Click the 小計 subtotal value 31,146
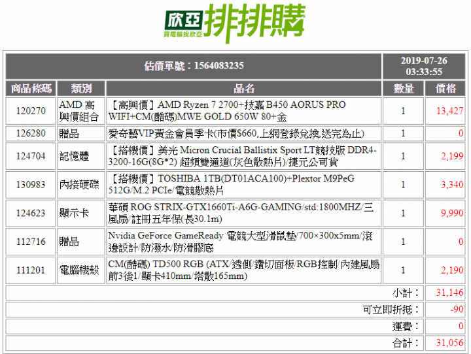471x354 pixels. tap(449, 293)
